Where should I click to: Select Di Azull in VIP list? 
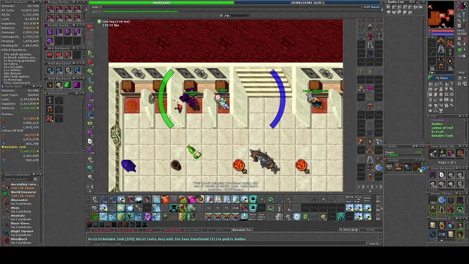(x=437, y=132)
